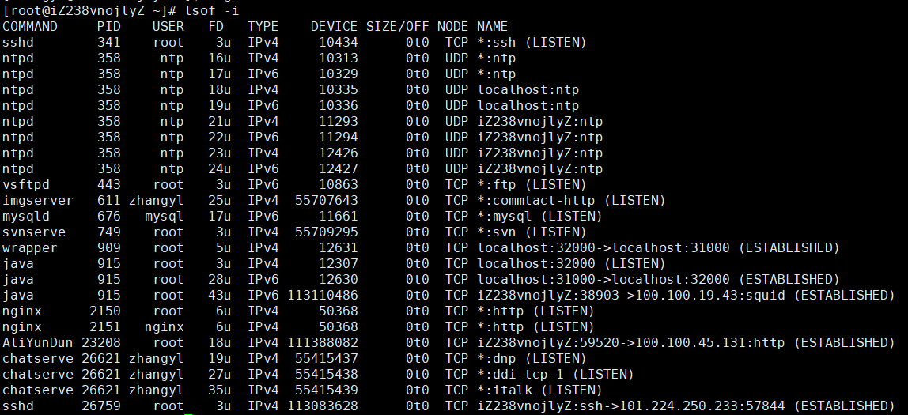The height and width of the screenshot is (415, 908).
Task: Click the PID column header
Action: (x=109, y=27)
